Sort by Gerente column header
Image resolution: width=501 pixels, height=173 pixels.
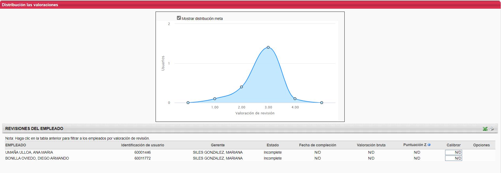coord(218,145)
